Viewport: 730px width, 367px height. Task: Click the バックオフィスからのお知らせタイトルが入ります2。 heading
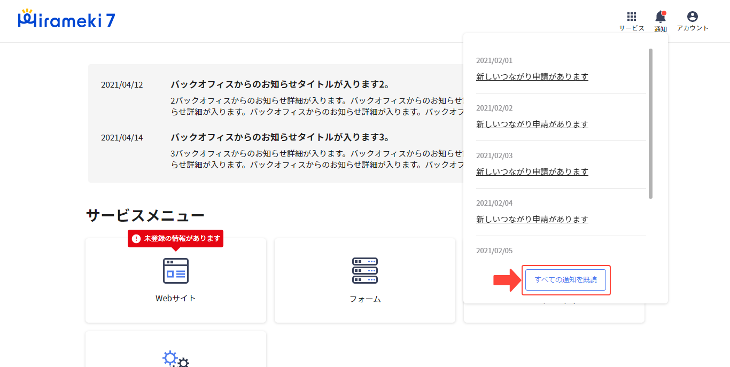pos(280,84)
